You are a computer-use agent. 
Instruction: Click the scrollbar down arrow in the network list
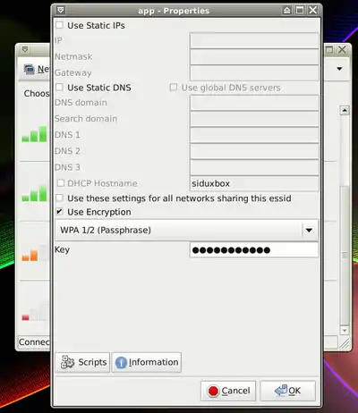(x=345, y=331)
